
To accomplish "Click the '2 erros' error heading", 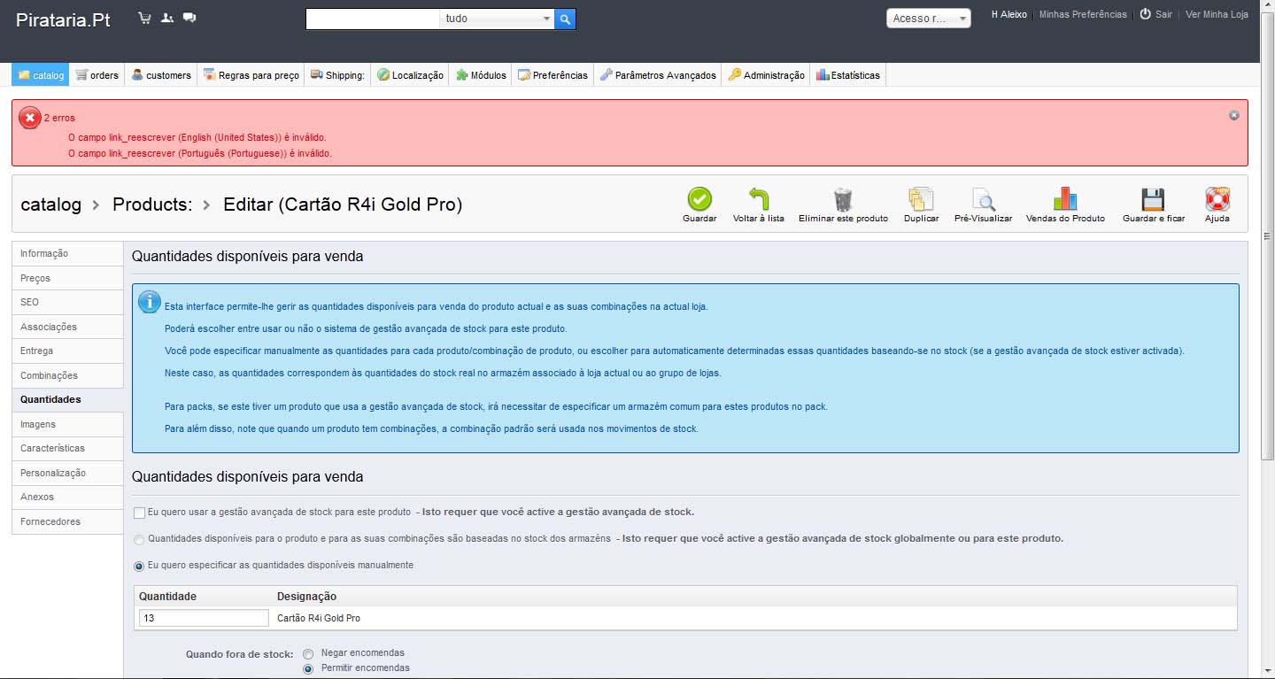I will tap(59, 118).
